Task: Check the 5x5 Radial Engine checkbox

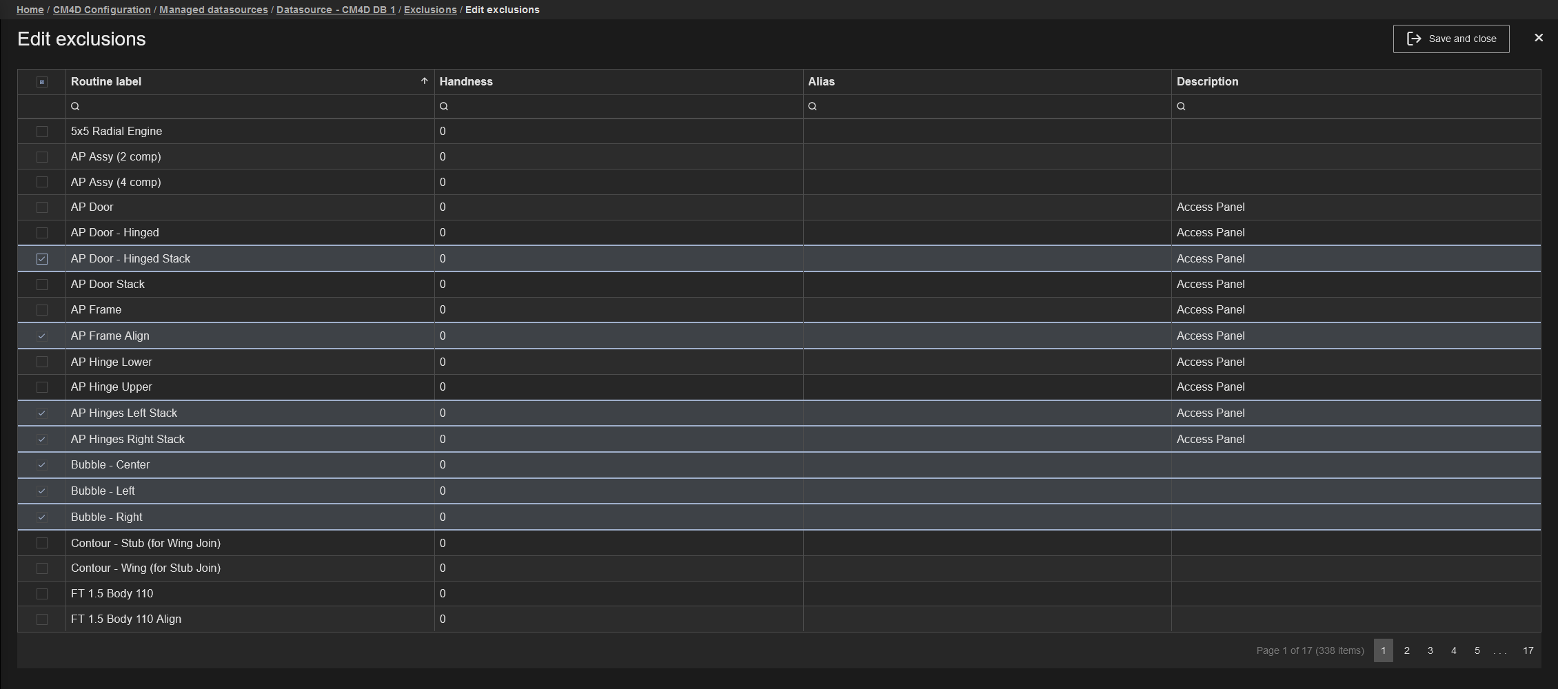Action: point(42,132)
